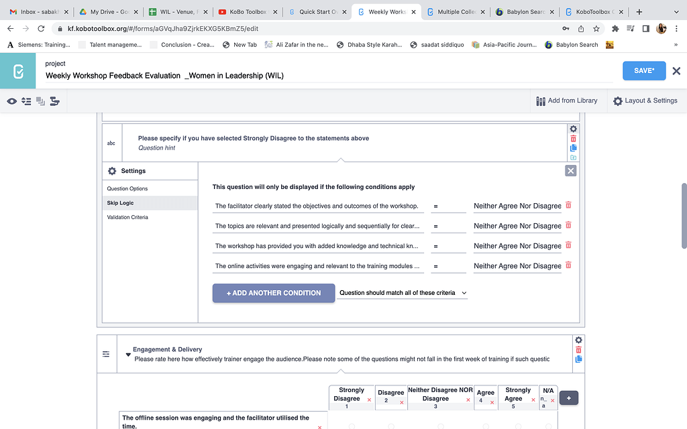Open the criteria matching dropdown
The height and width of the screenshot is (429, 687).
point(402,293)
